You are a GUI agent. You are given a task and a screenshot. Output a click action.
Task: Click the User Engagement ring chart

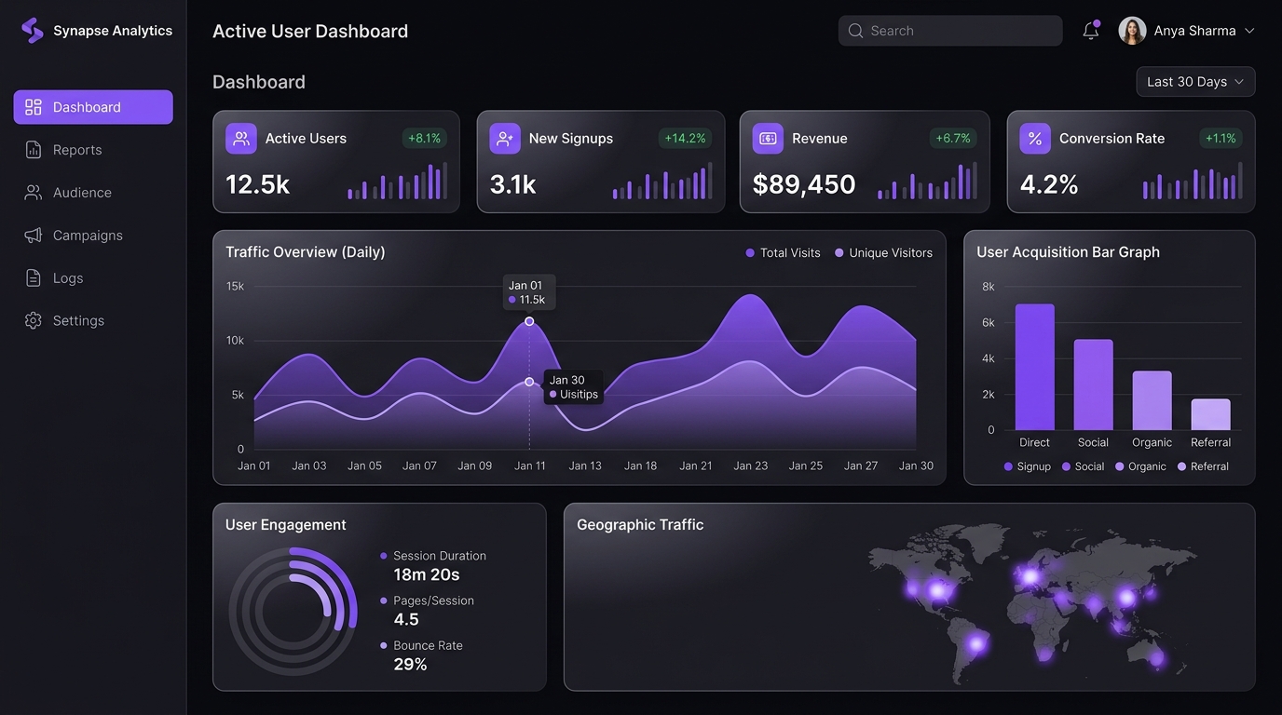click(x=293, y=611)
